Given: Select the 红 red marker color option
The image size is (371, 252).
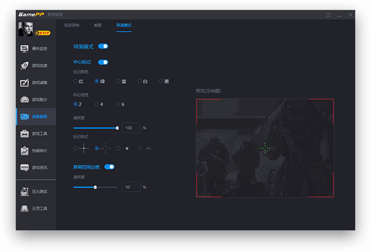Looking at the screenshot, I should 75,81.
